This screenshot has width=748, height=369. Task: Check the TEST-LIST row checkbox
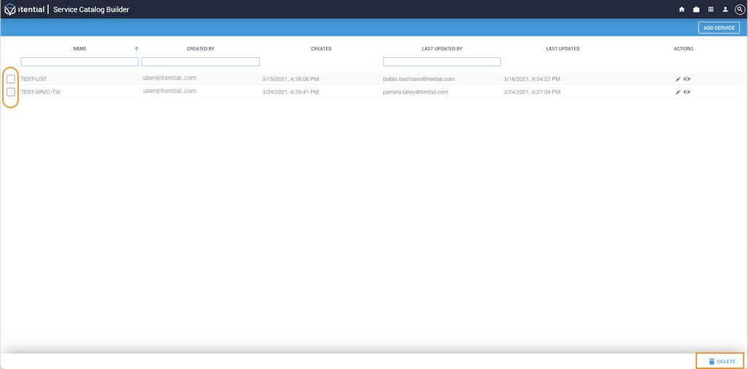[11, 78]
